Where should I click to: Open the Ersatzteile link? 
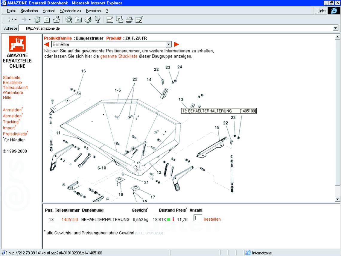point(12,83)
